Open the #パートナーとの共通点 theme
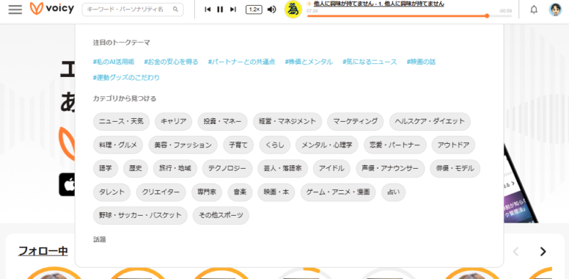The height and width of the screenshot is (279, 569). (x=242, y=62)
